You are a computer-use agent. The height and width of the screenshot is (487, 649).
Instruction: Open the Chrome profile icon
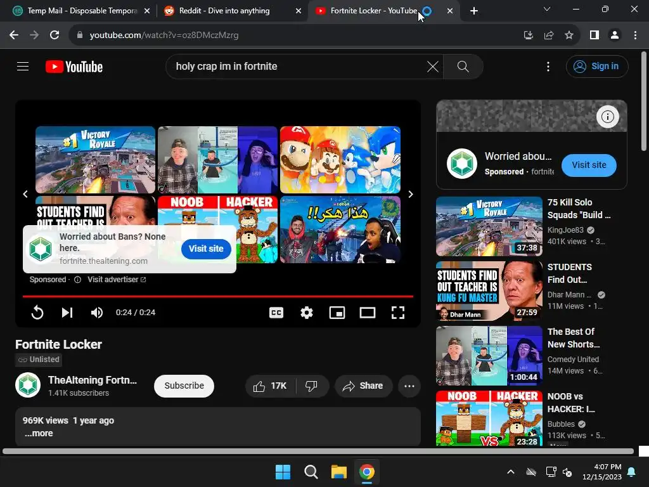coord(615,36)
